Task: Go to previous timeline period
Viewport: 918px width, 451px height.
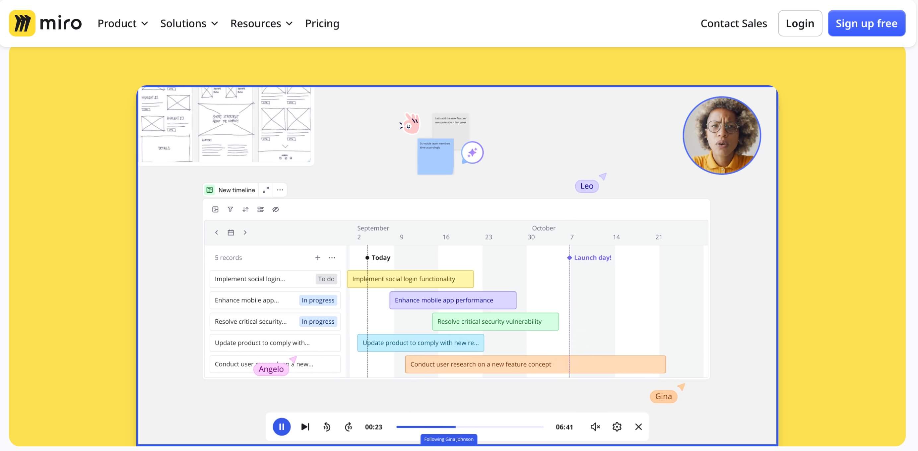Action: (216, 232)
